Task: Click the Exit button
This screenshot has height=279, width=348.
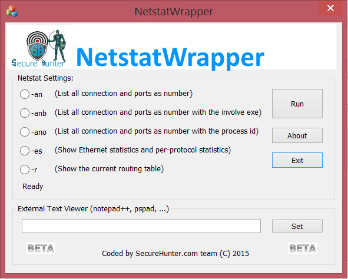Action: coord(297,160)
